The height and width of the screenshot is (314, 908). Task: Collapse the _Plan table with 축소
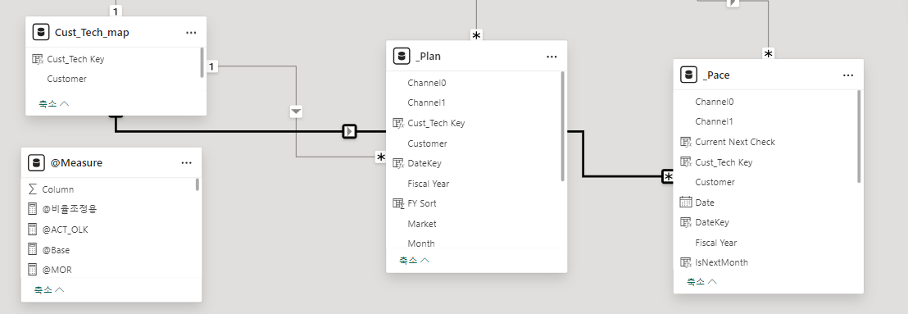coord(414,260)
